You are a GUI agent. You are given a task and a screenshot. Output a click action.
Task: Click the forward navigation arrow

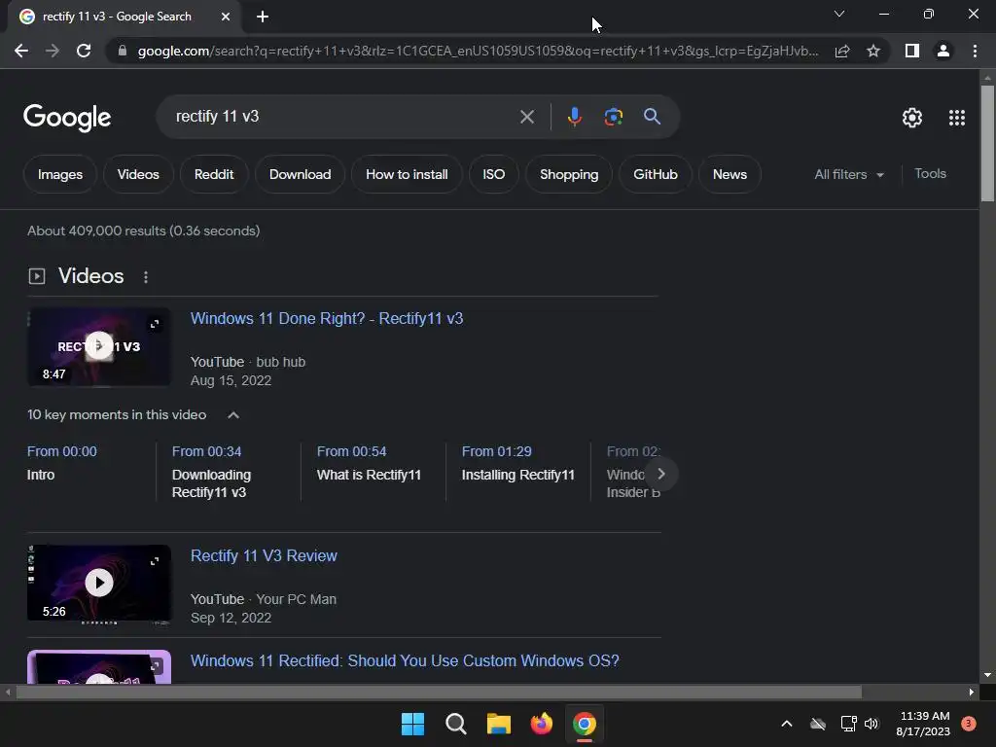click(x=53, y=51)
